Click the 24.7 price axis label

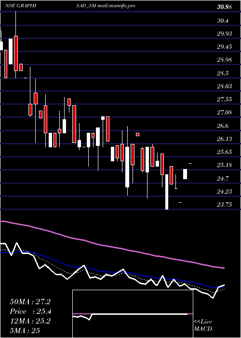223,178
